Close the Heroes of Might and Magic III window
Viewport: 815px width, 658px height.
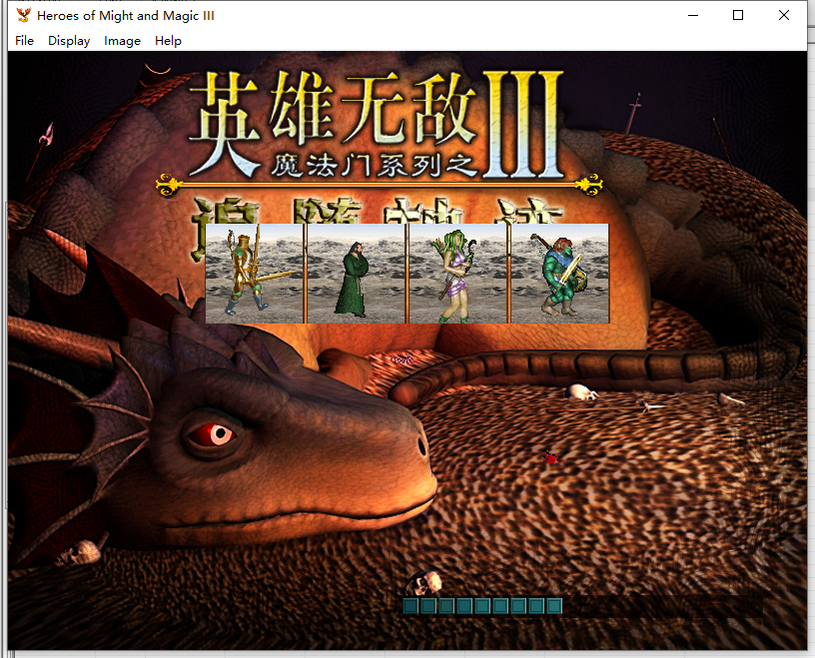pyautogui.click(x=784, y=15)
